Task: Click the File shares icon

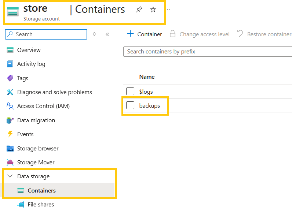Action: point(21,204)
